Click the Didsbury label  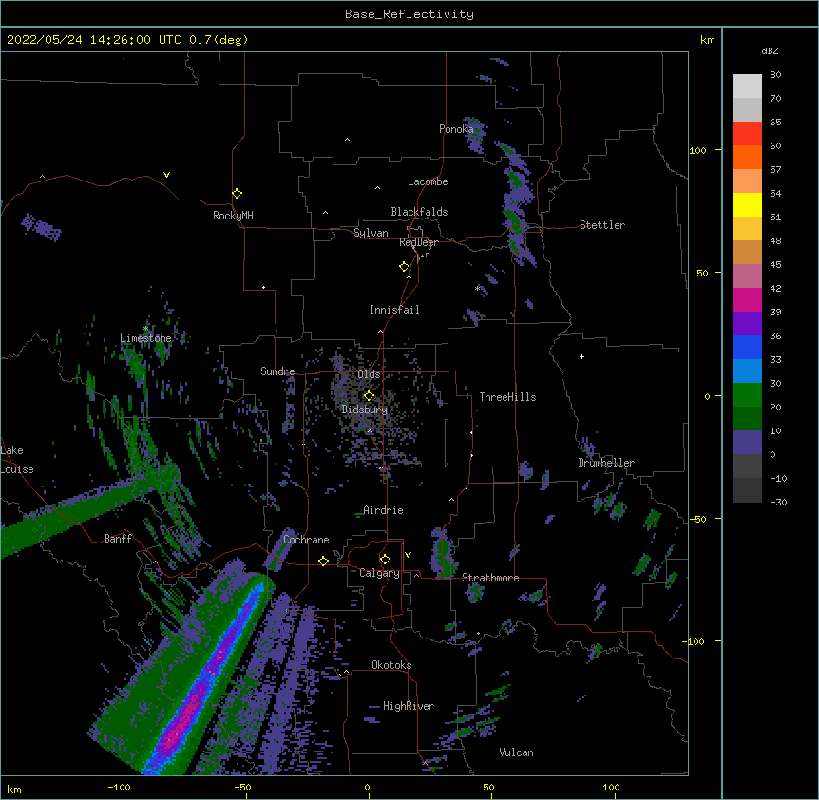click(x=365, y=410)
